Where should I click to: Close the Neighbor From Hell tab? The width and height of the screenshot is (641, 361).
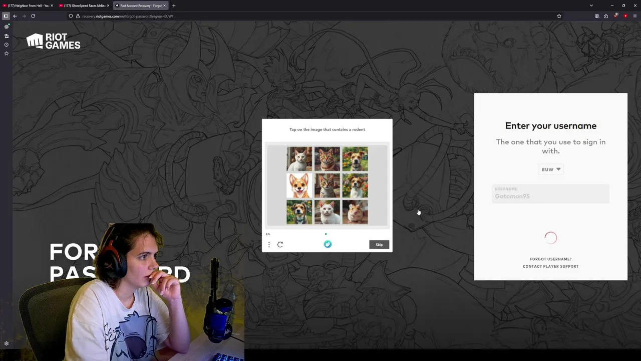click(x=52, y=6)
